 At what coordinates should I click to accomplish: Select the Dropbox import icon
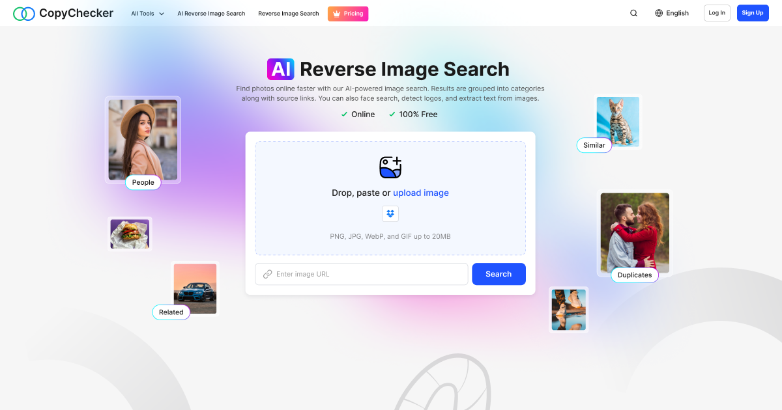click(390, 213)
